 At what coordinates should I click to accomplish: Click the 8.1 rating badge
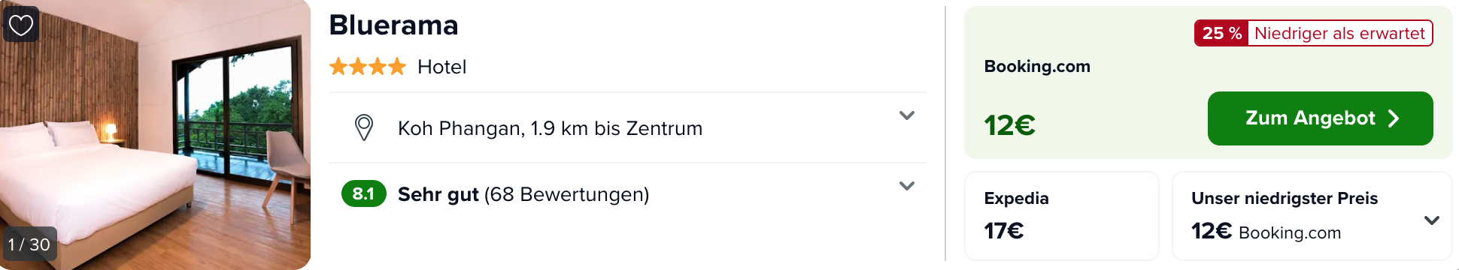point(364,193)
